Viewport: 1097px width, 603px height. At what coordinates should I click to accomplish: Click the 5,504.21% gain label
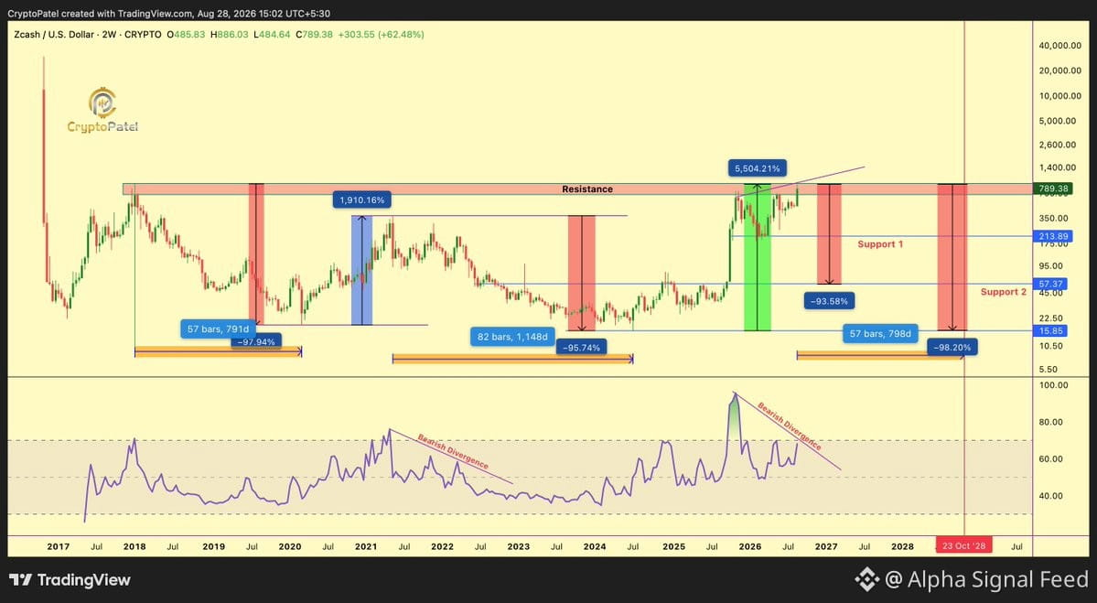click(757, 167)
